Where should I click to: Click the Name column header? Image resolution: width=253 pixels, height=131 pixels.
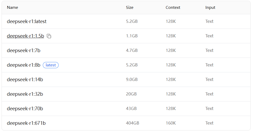click(x=12, y=8)
